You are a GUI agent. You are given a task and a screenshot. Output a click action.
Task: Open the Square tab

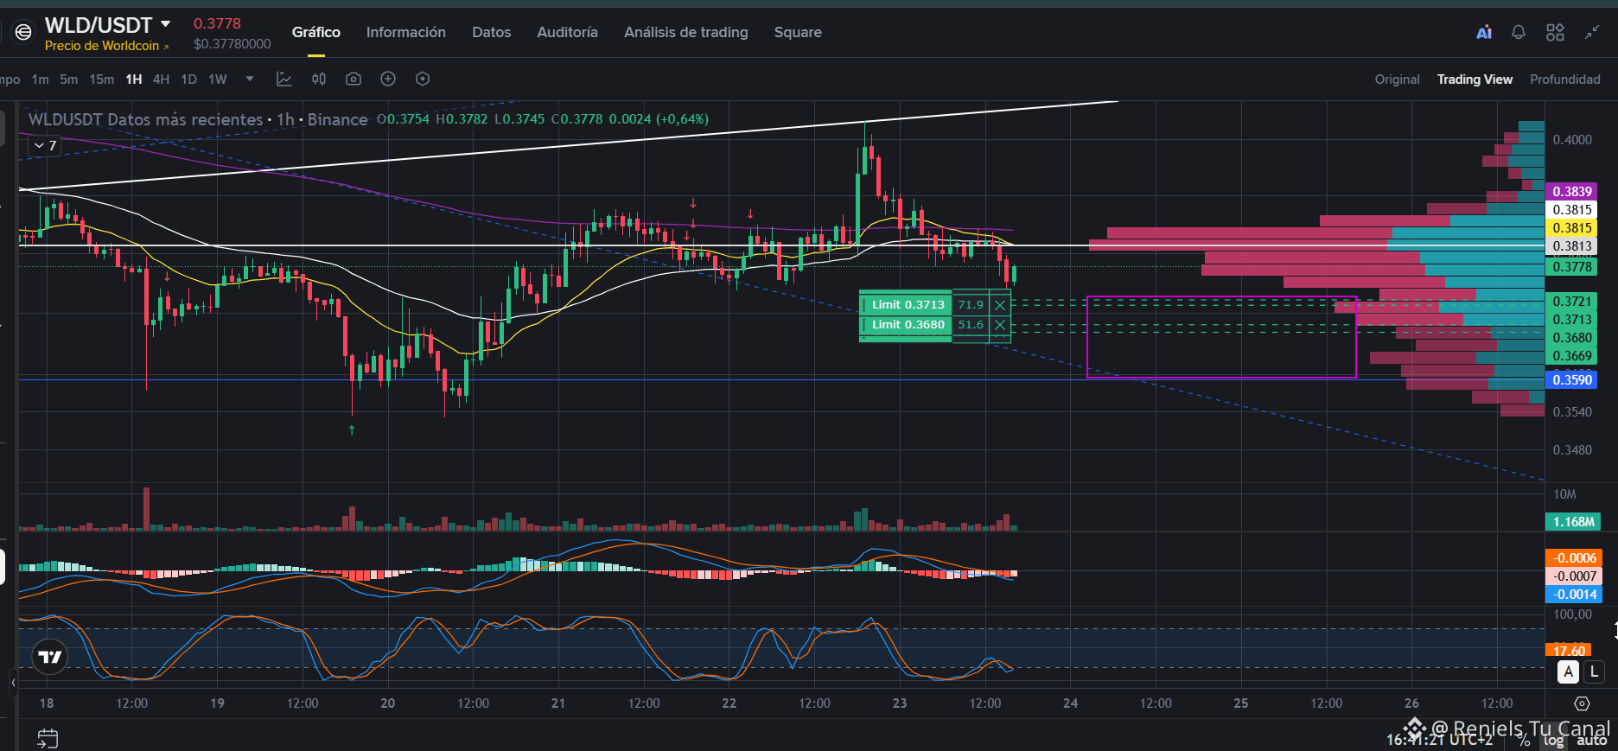[x=798, y=32]
